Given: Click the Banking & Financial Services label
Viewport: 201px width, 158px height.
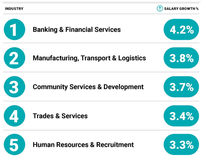Looking at the screenshot, I should (x=77, y=29).
